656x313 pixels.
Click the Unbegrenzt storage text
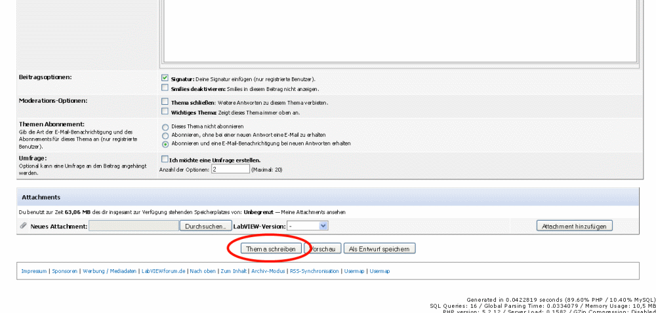(258, 212)
